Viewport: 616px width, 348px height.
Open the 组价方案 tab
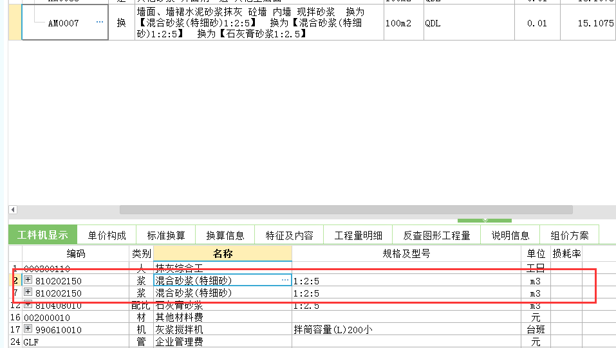tap(569, 235)
